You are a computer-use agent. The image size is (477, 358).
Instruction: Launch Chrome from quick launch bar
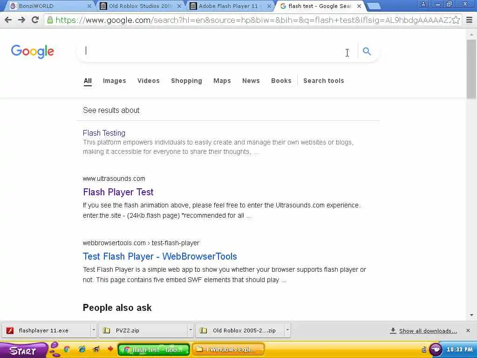pyautogui.click(x=67, y=350)
